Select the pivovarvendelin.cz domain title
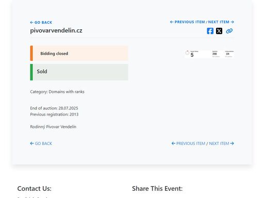Image resolution: width=264 pixels, height=198 pixels. coord(56,30)
